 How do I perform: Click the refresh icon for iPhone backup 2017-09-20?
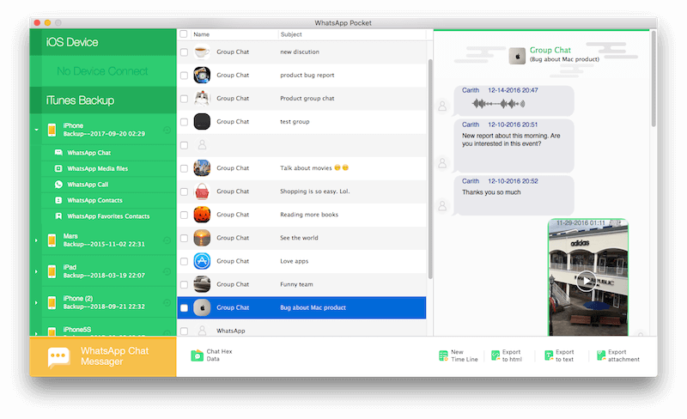[167, 130]
